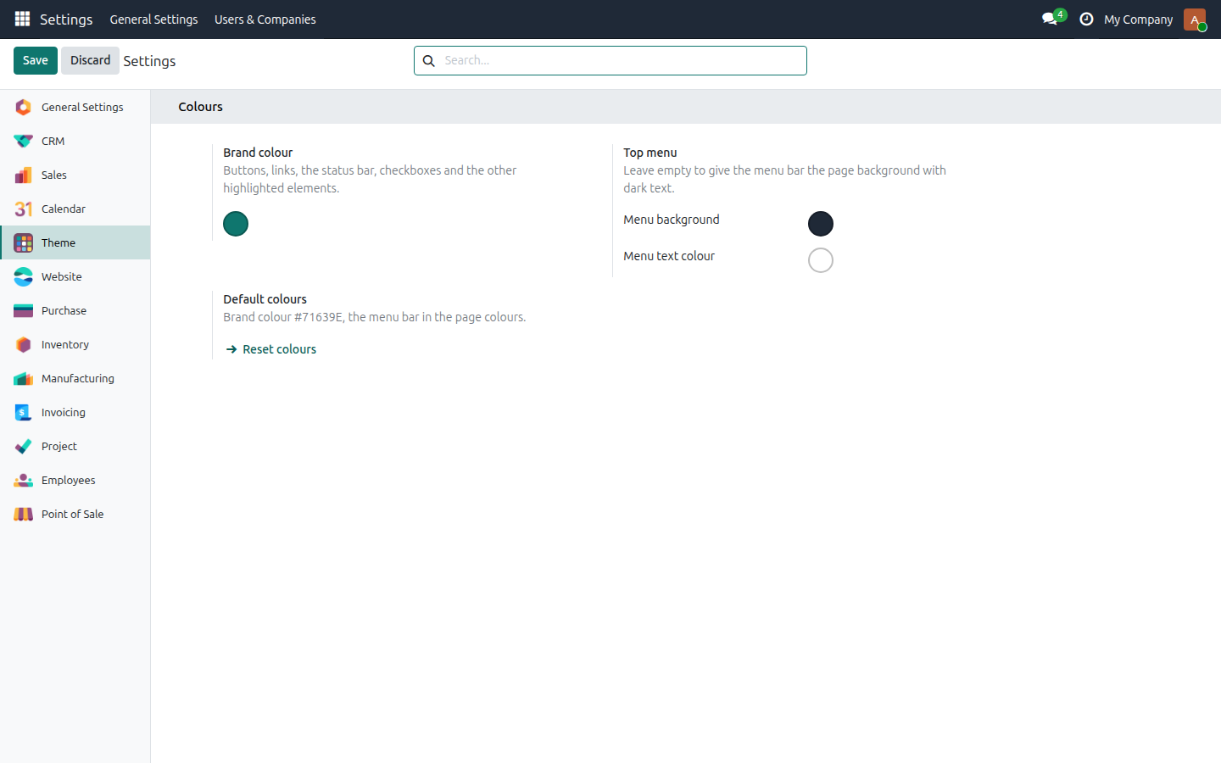The image size is (1221, 763).
Task: Click the Reset colours link
Action: pos(271,349)
